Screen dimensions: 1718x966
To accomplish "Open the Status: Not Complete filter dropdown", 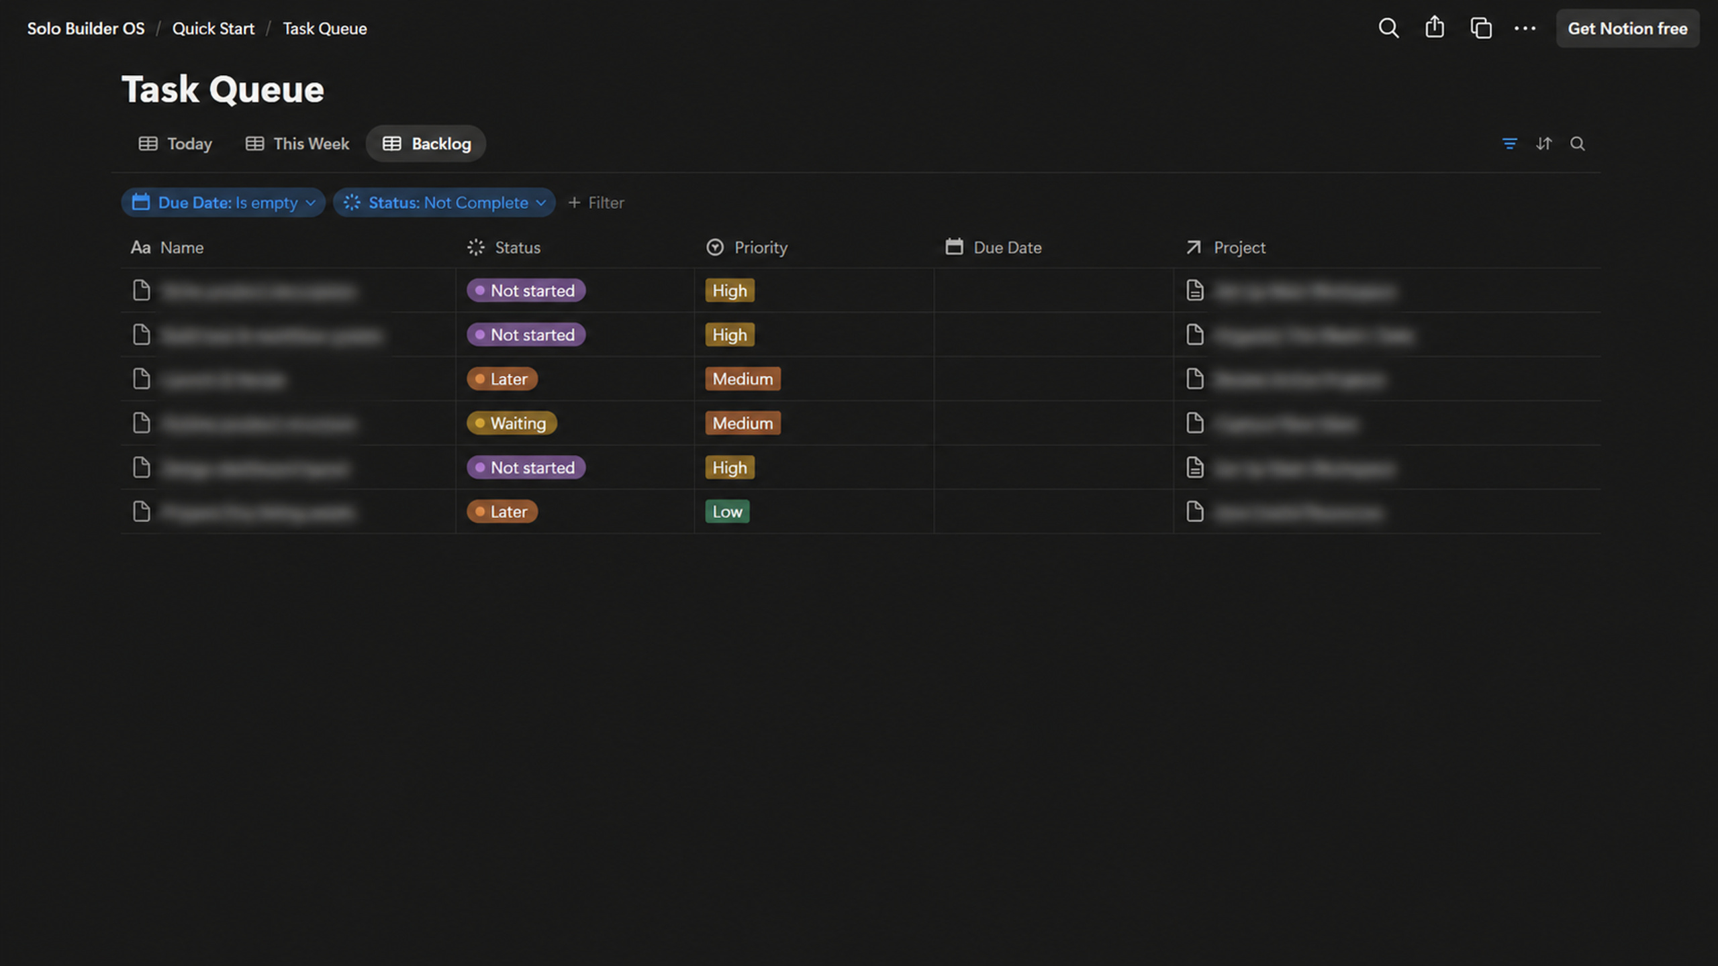I will [444, 203].
